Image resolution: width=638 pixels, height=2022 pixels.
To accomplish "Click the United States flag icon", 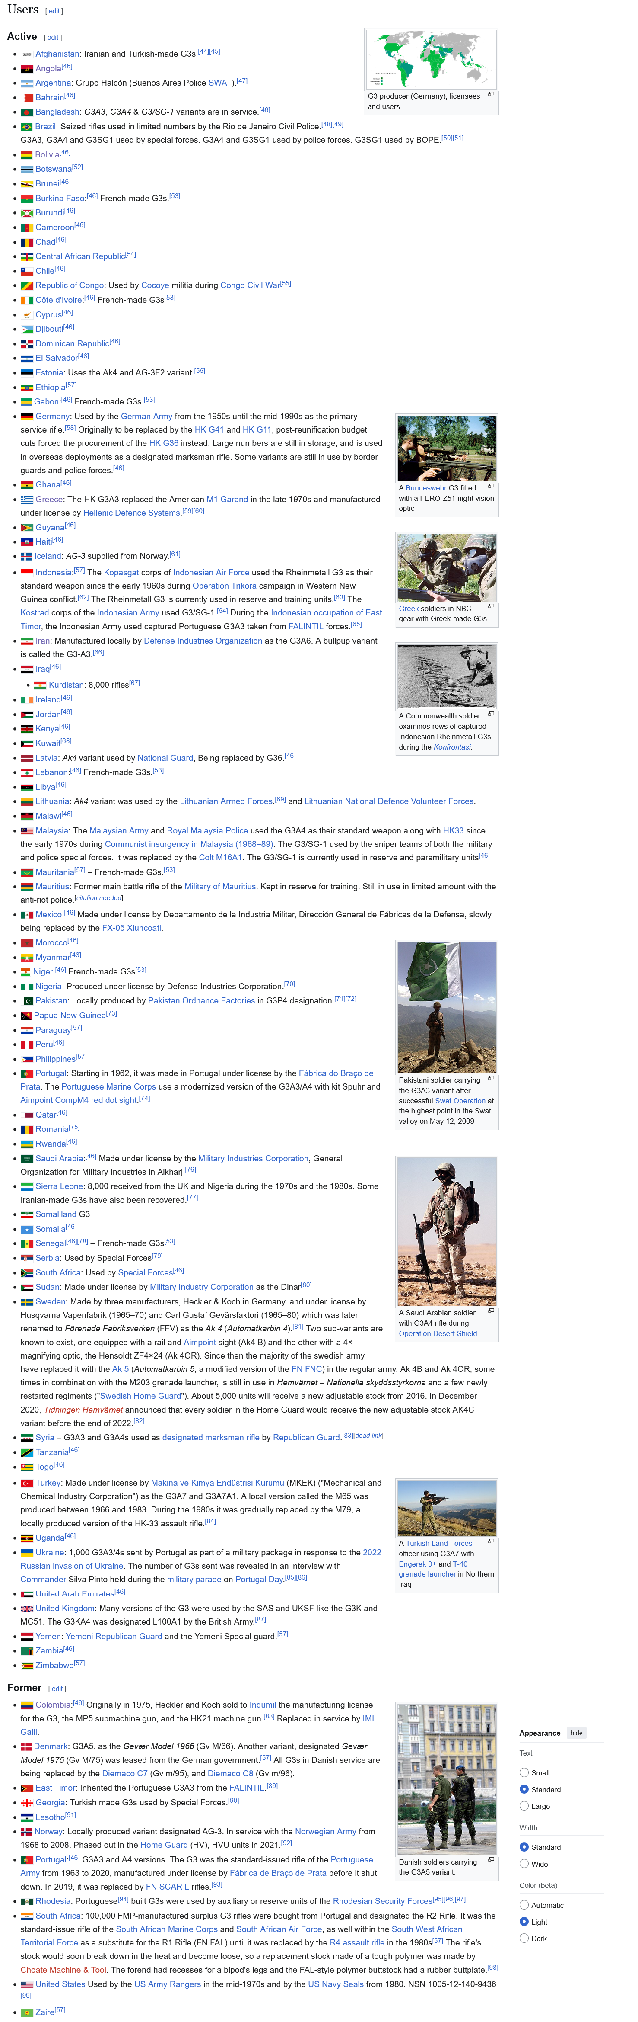I will coord(27,1984).
